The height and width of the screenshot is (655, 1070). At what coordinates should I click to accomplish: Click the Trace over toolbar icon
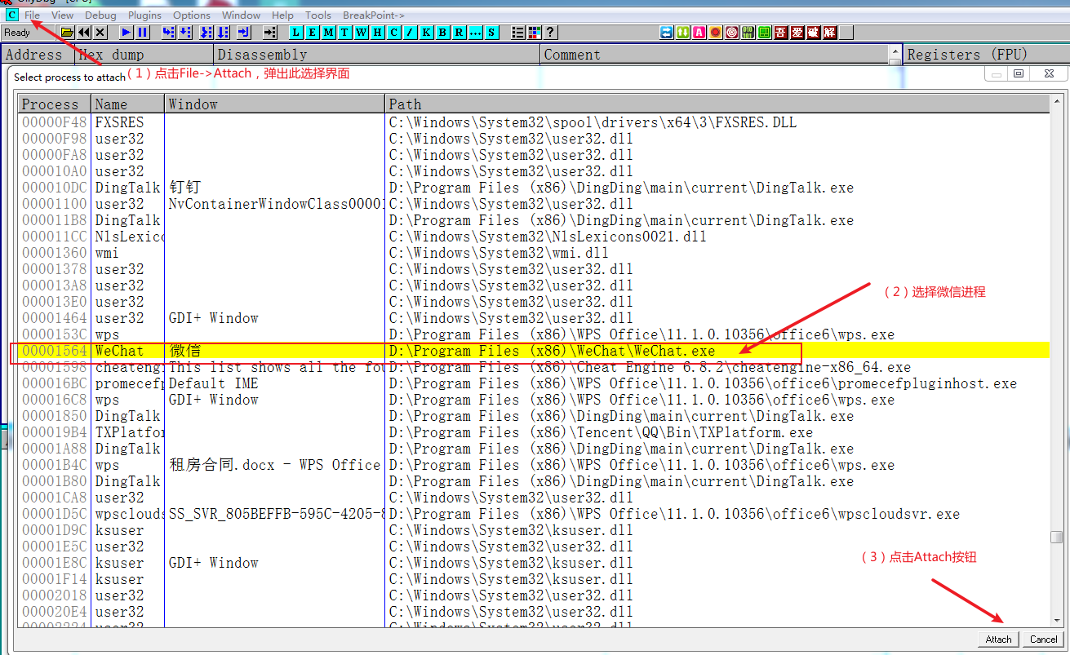(x=223, y=33)
